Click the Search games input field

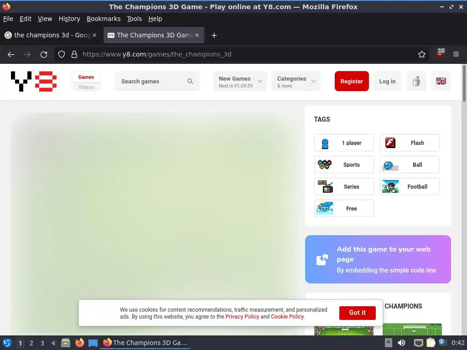coord(157,81)
